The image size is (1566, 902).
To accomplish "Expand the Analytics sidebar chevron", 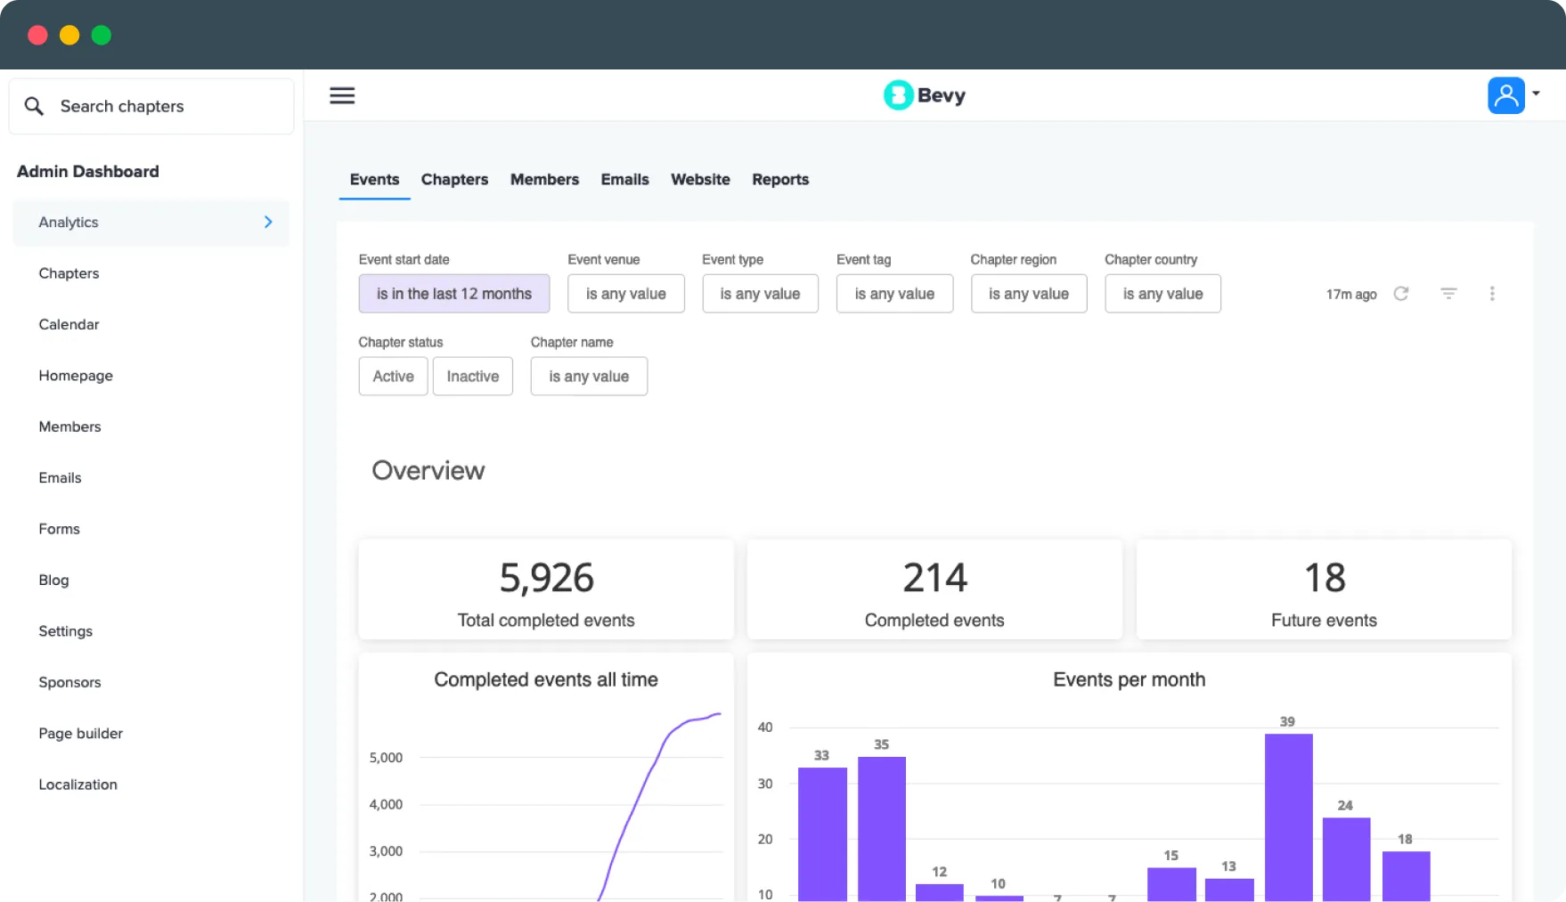I will click(x=268, y=223).
